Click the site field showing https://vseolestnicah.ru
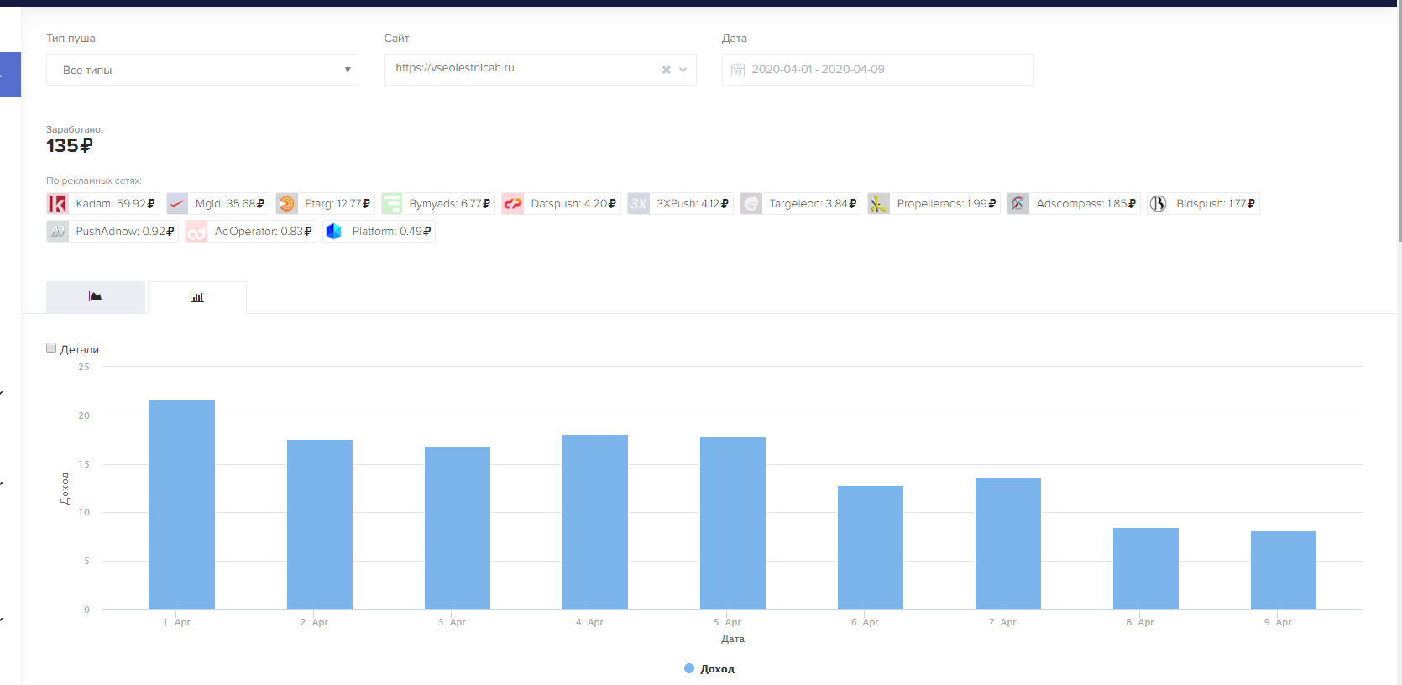The width and height of the screenshot is (1402, 685). click(x=540, y=70)
